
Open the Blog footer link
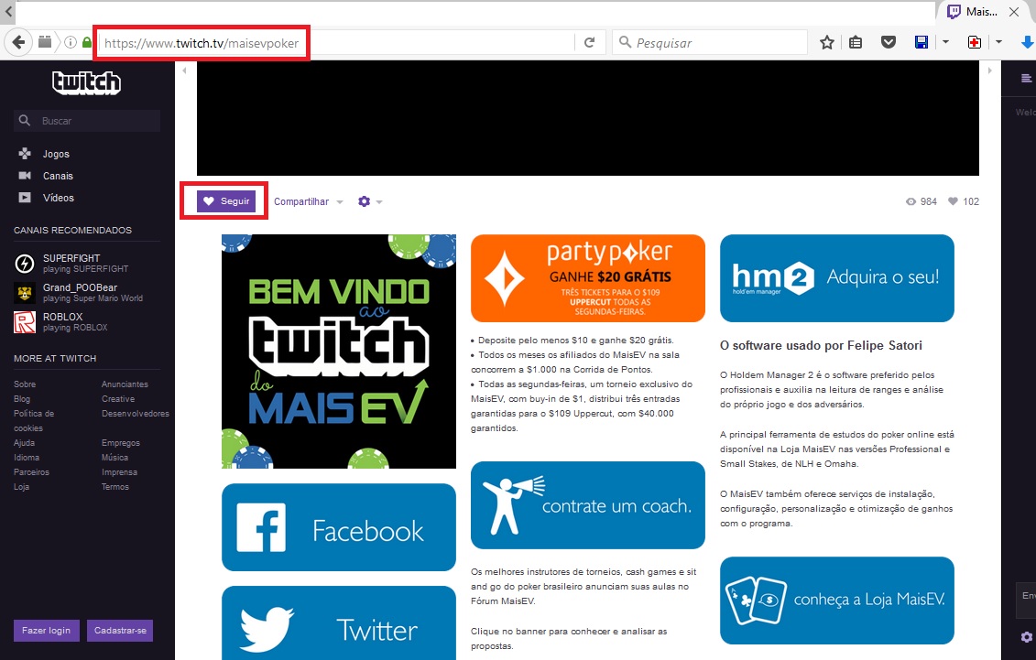click(x=22, y=398)
